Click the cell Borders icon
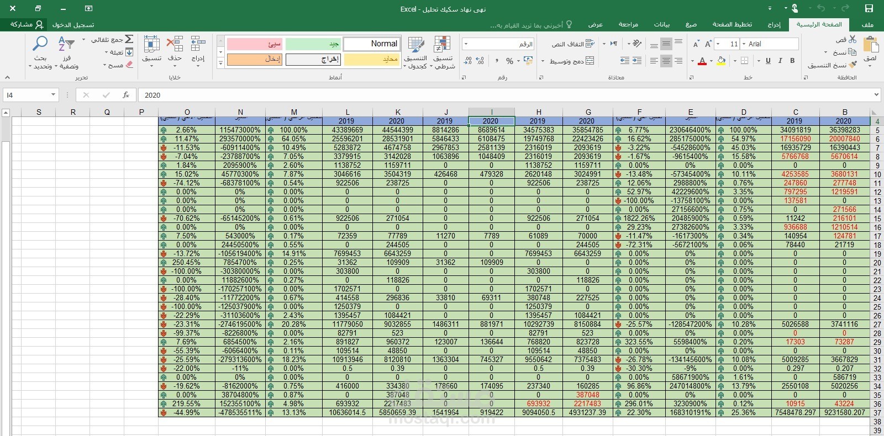884x436 pixels. (745, 61)
